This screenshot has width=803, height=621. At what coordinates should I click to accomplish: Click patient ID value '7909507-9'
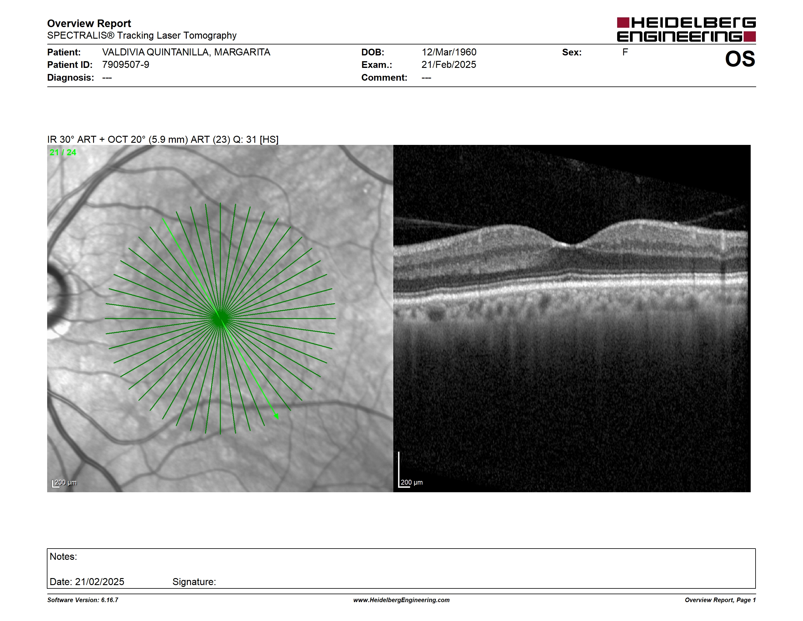(126, 65)
